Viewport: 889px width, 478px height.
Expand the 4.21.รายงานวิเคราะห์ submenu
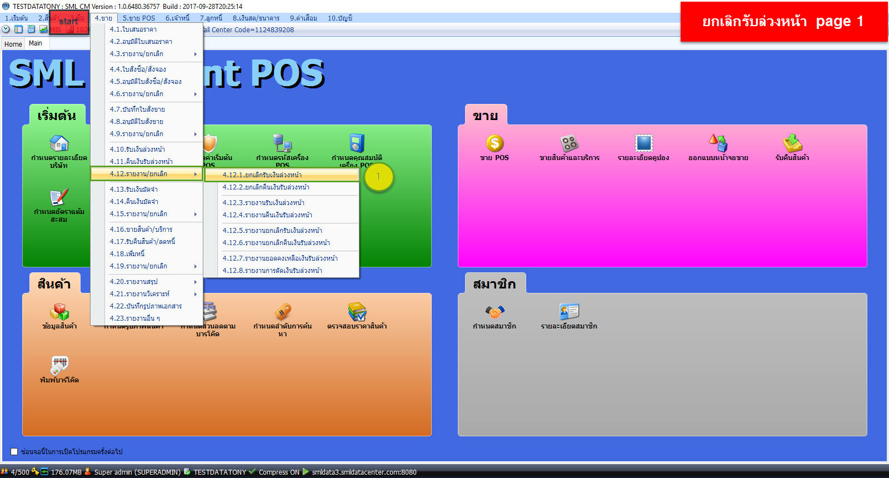[146, 294]
